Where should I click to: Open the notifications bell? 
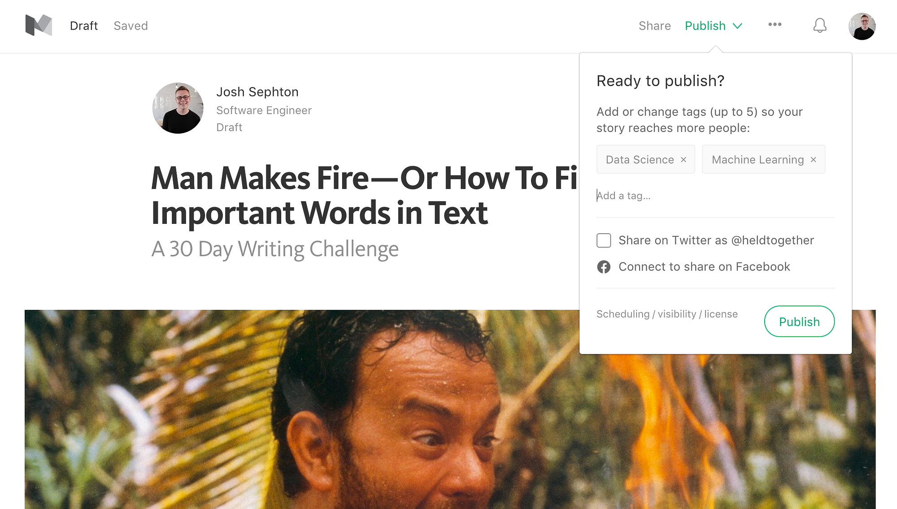click(x=820, y=26)
